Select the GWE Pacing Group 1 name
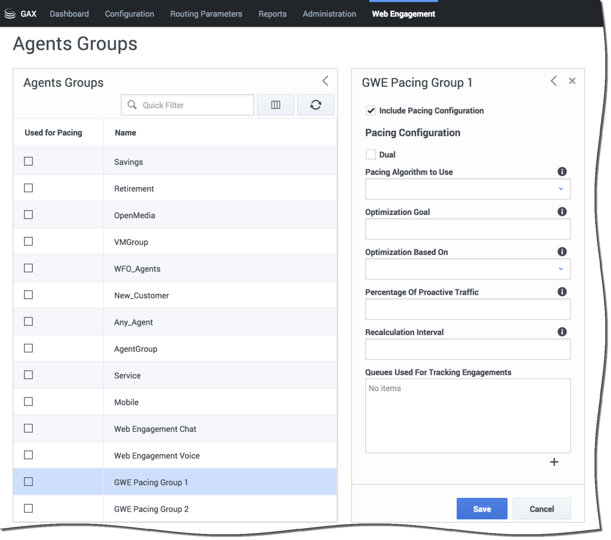The width and height of the screenshot is (611, 540). [x=151, y=482]
